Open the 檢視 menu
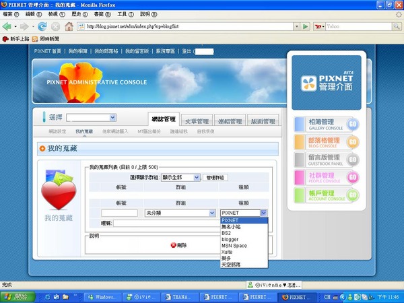Viewport: 404px width, 303px height. pyautogui.click(x=57, y=14)
